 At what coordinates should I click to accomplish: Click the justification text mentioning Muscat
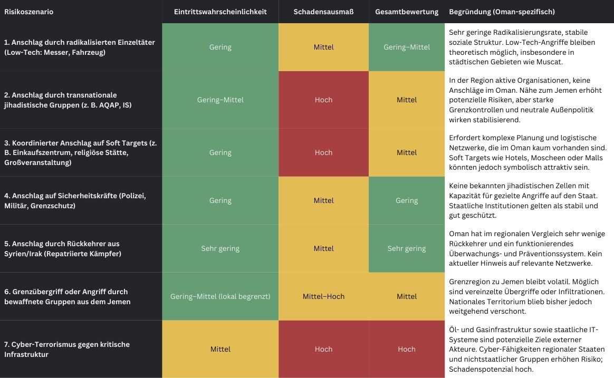(x=527, y=47)
